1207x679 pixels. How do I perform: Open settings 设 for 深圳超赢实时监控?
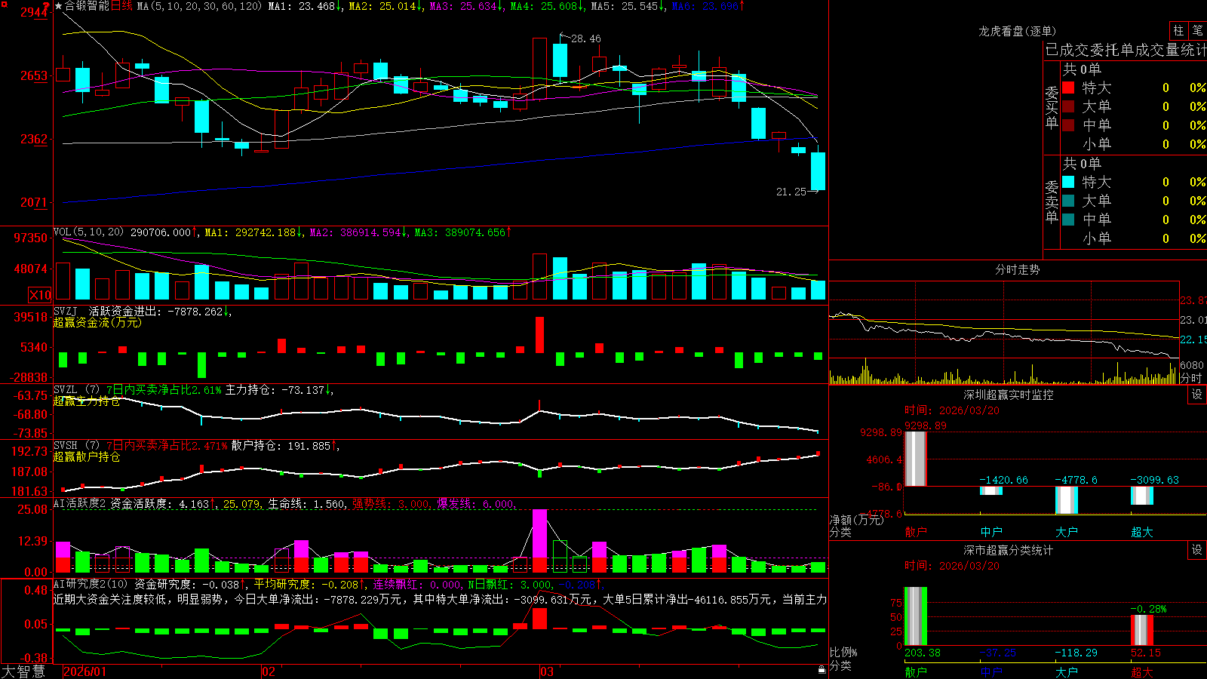1197,395
